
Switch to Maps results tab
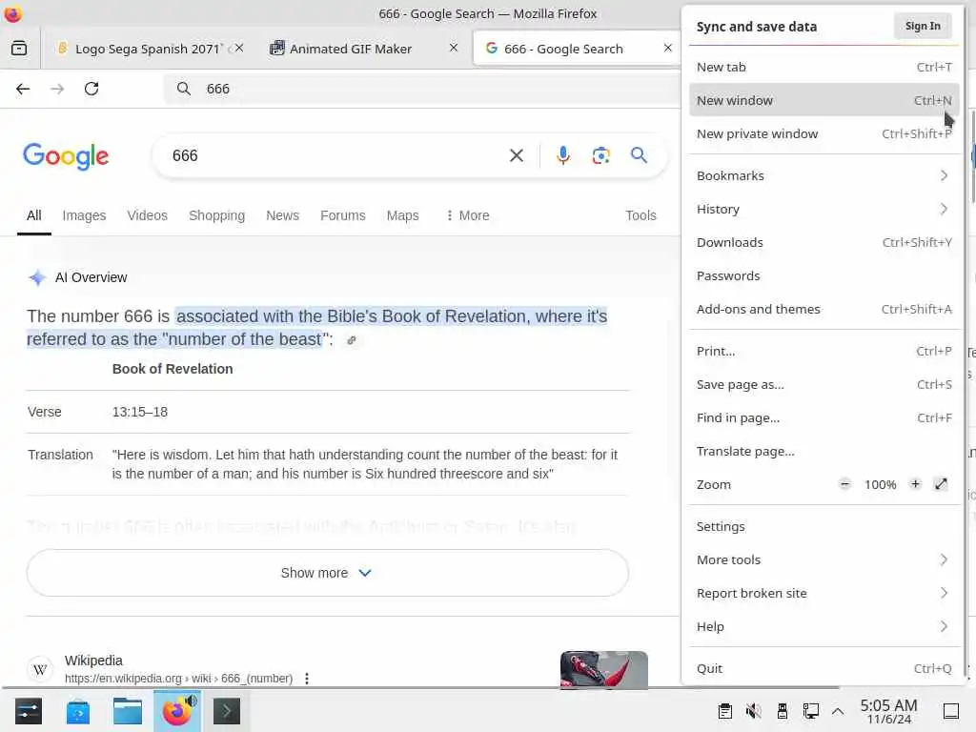(x=403, y=215)
